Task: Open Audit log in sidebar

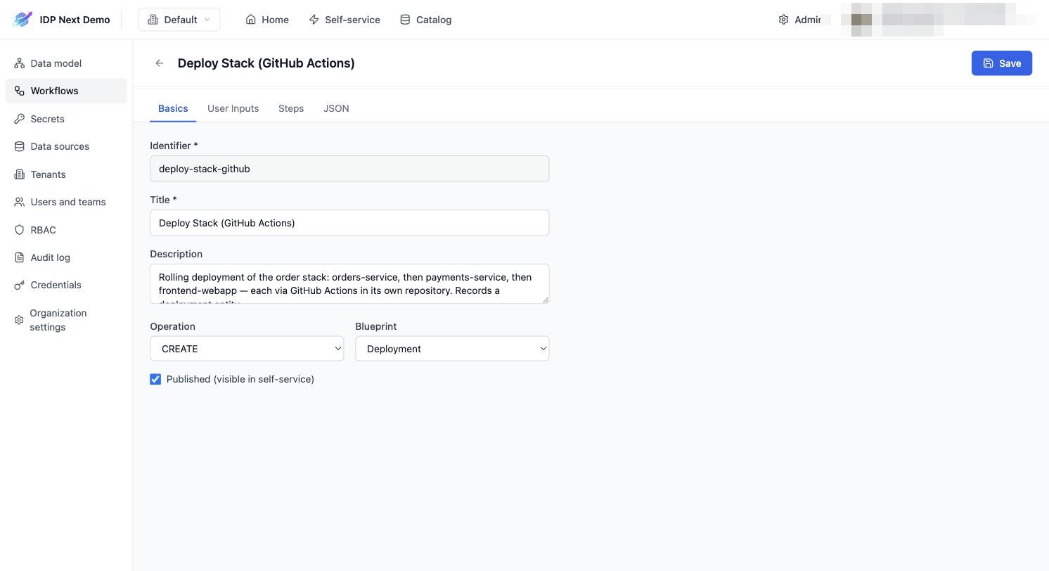Action: pos(66,257)
